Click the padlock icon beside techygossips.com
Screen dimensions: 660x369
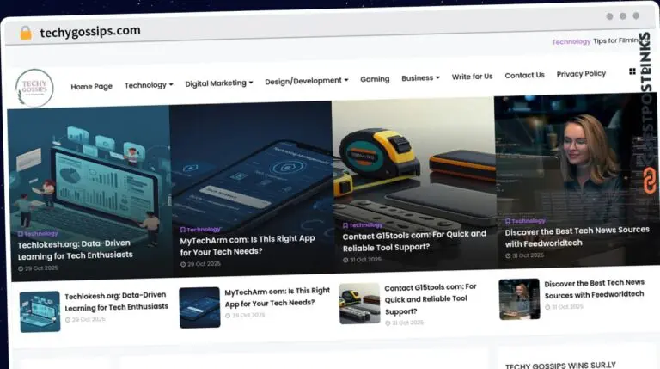pyautogui.click(x=26, y=33)
